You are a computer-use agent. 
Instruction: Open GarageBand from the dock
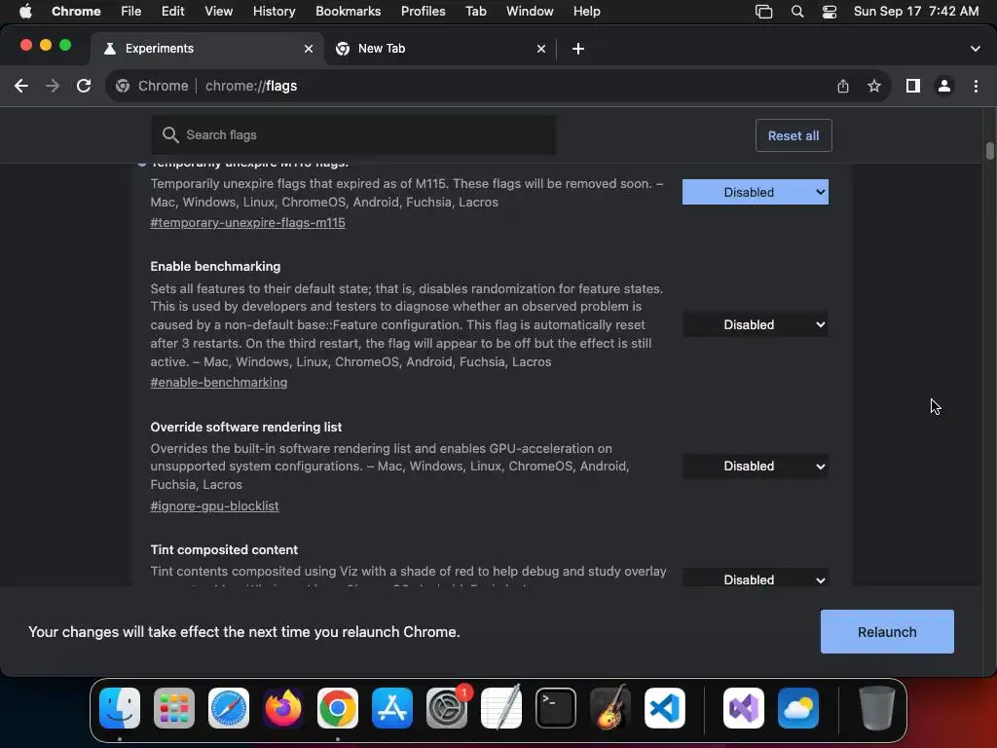point(610,708)
